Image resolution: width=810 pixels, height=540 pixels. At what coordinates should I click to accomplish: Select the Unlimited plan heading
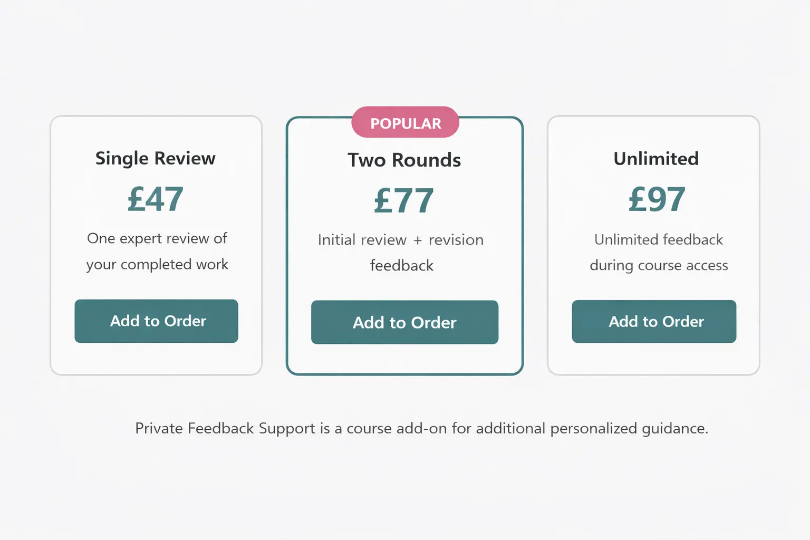(x=656, y=158)
